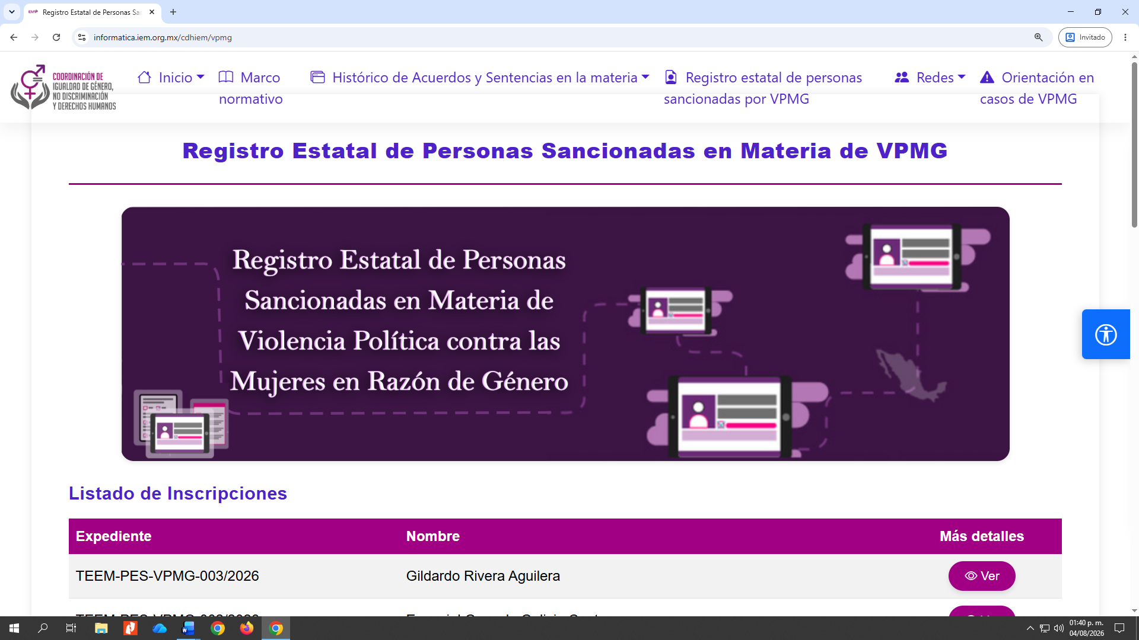The height and width of the screenshot is (640, 1139).
Task: Click the zoom magnifier icon in address bar
Action: coord(1038,37)
